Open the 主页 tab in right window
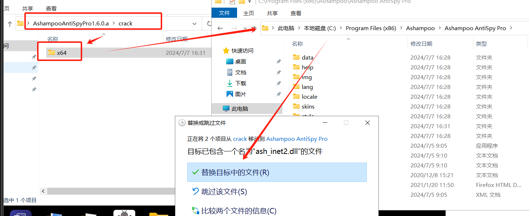529x216 pixels. coord(249,13)
